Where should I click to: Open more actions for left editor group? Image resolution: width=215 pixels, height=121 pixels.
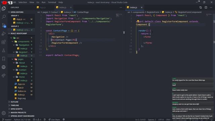(x=121, y=7)
